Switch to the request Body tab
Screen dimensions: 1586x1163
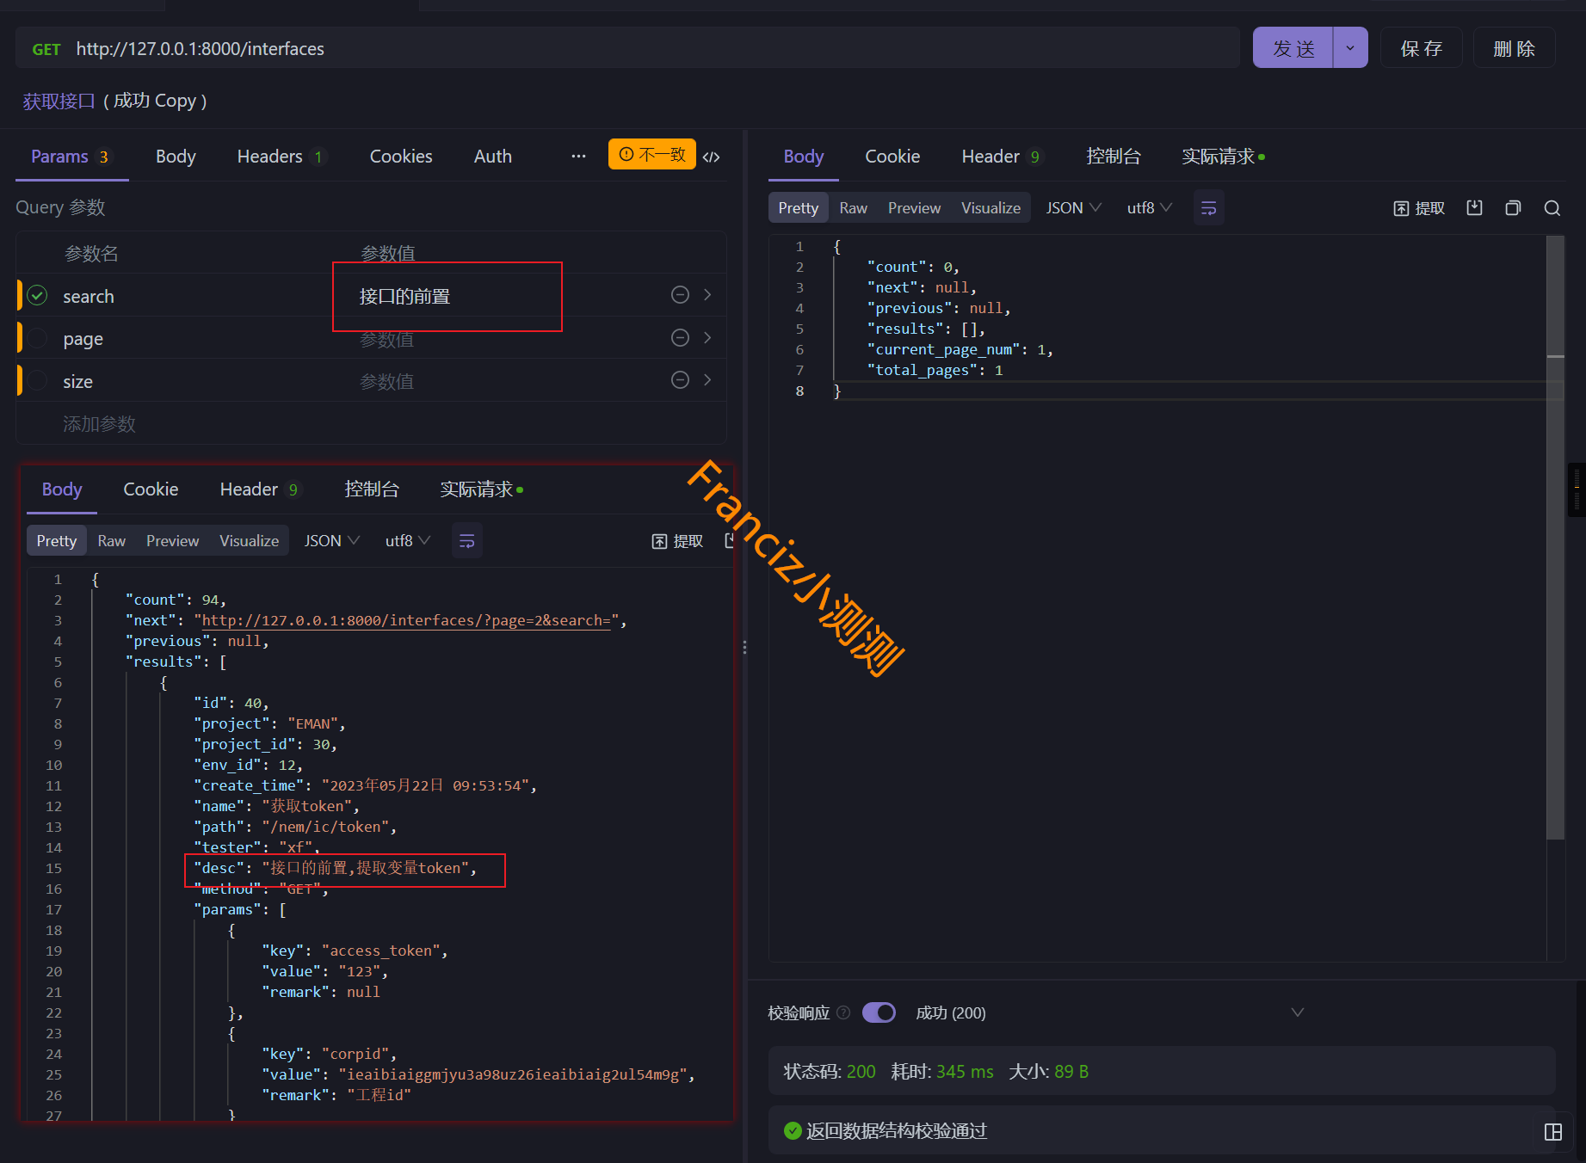tap(176, 157)
